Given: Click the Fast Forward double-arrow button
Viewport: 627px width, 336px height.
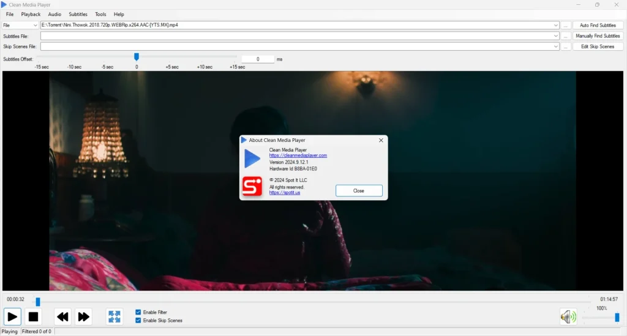Looking at the screenshot, I should [83, 316].
